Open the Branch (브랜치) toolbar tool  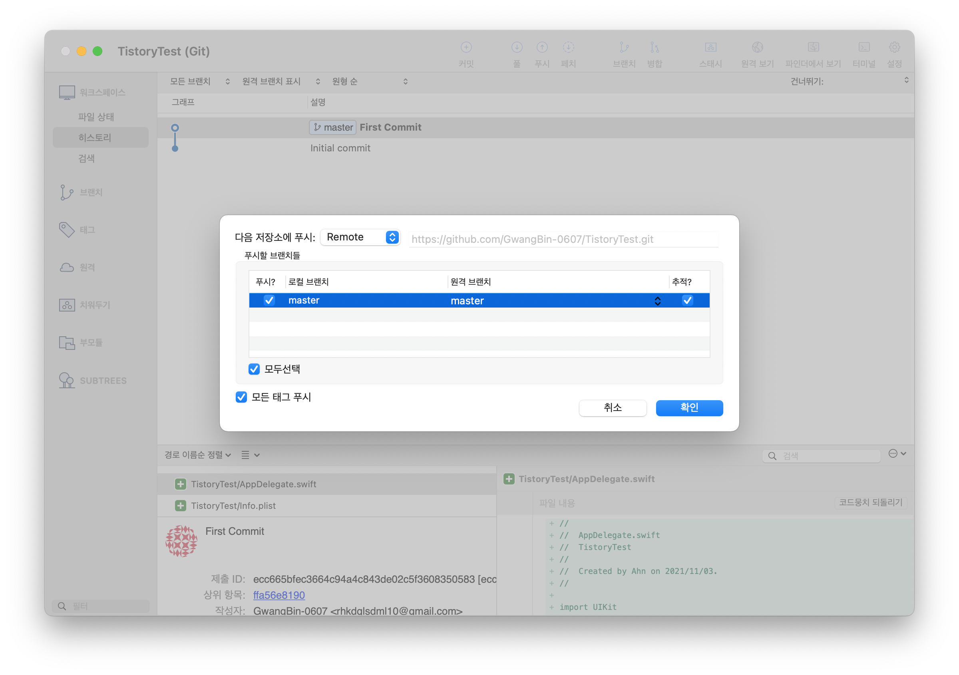[624, 48]
